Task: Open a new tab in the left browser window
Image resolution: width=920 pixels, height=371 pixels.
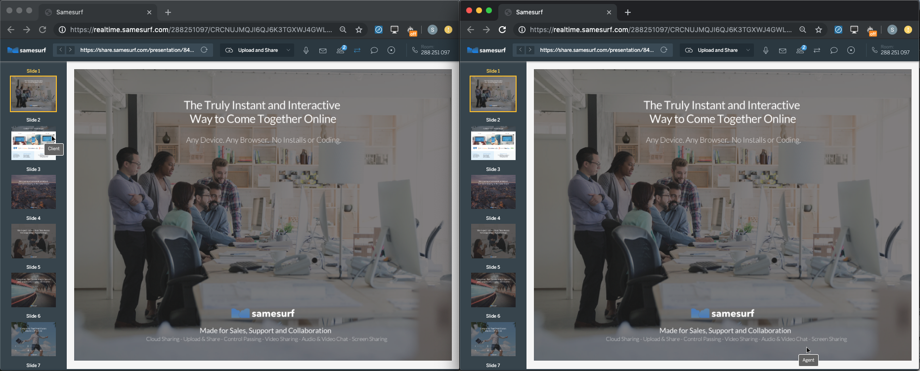Action: (x=168, y=12)
